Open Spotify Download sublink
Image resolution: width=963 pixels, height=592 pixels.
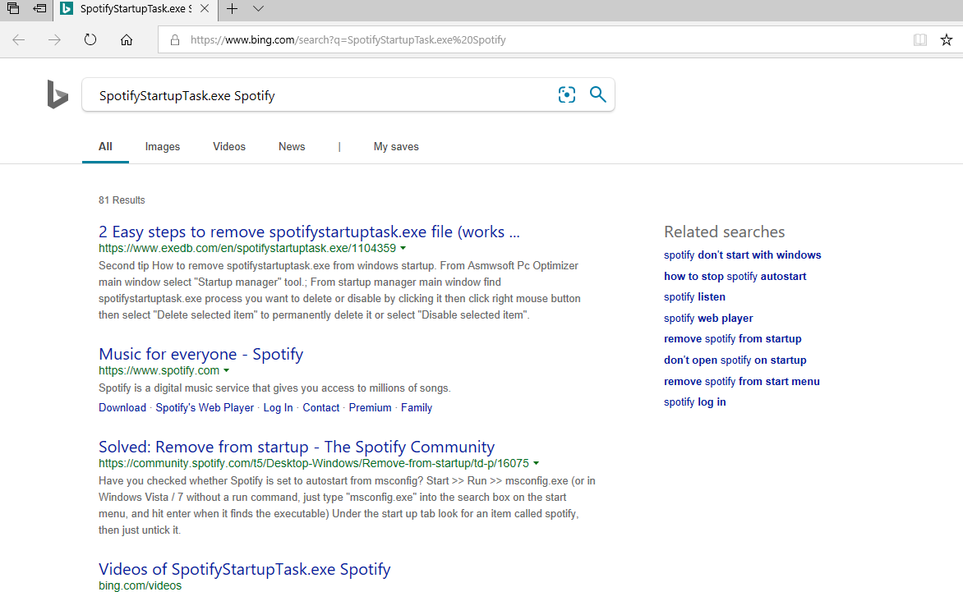pyautogui.click(x=122, y=407)
